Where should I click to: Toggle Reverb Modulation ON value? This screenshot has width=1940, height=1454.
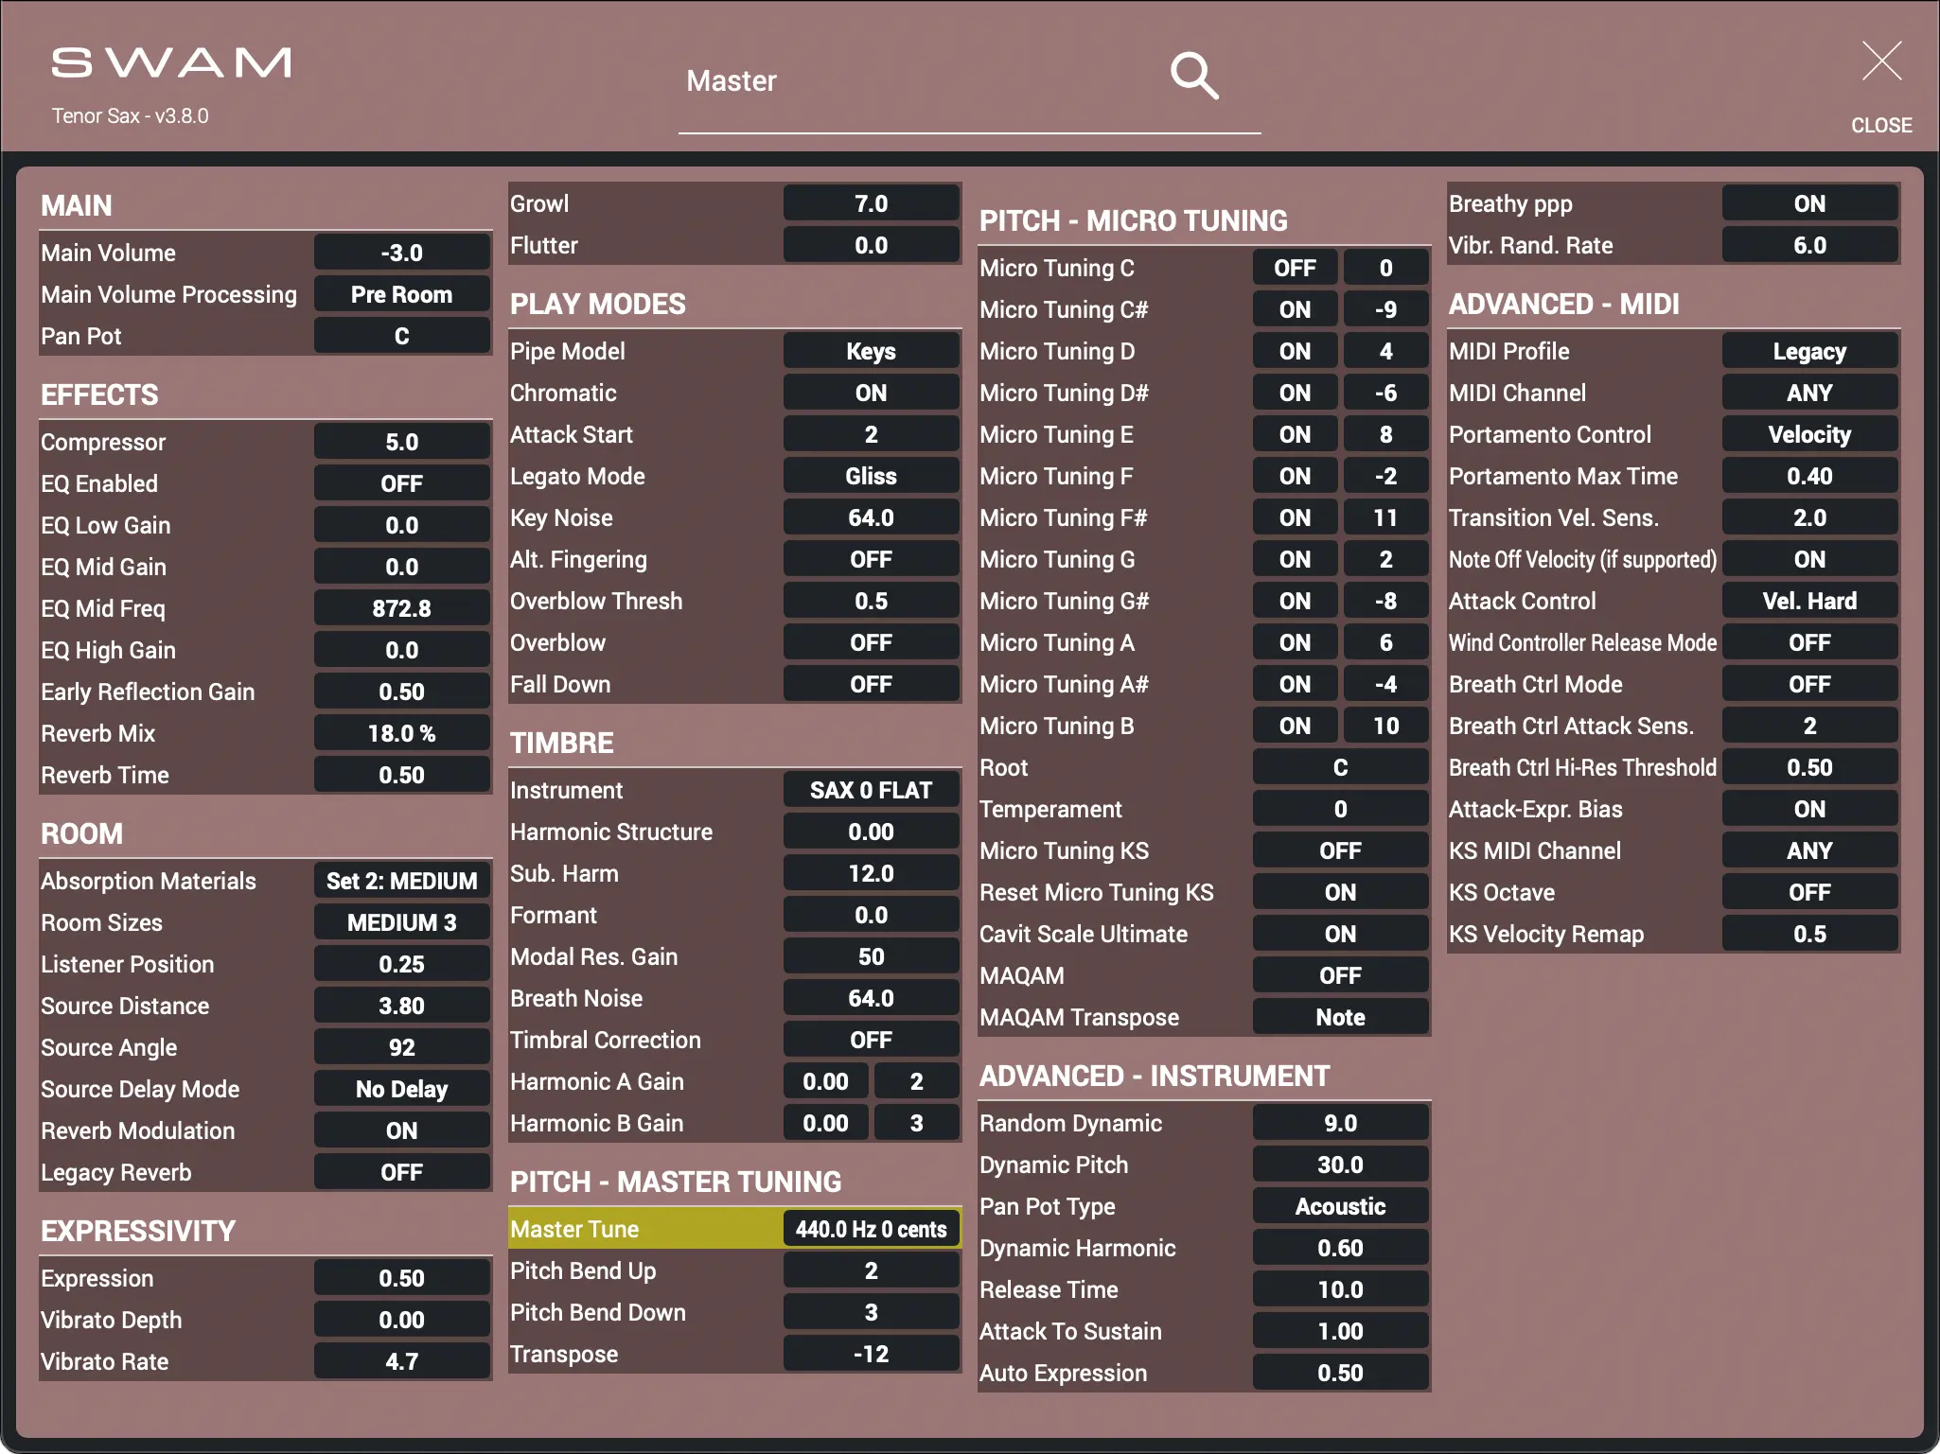point(401,1130)
